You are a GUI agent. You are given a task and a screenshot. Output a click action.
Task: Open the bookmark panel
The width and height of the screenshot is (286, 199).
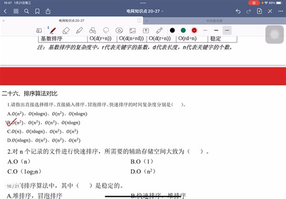tap(37, 12)
